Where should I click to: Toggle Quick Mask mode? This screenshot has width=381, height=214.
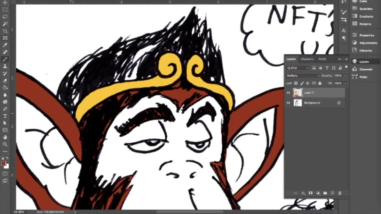point(5,174)
